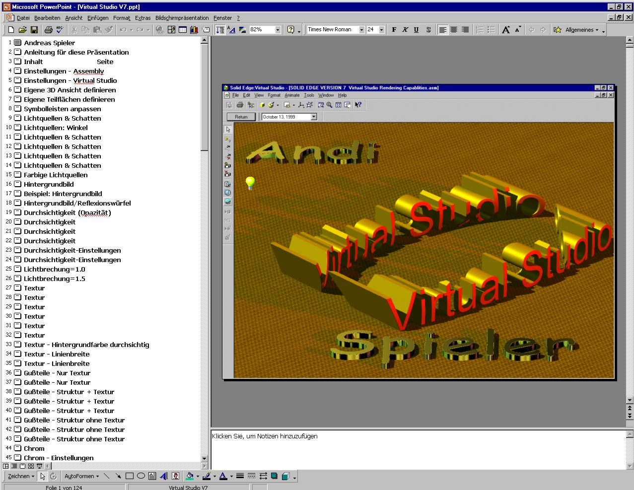Open the Times New Roman font dropdown
The image size is (634, 490).
pos(361,30)
